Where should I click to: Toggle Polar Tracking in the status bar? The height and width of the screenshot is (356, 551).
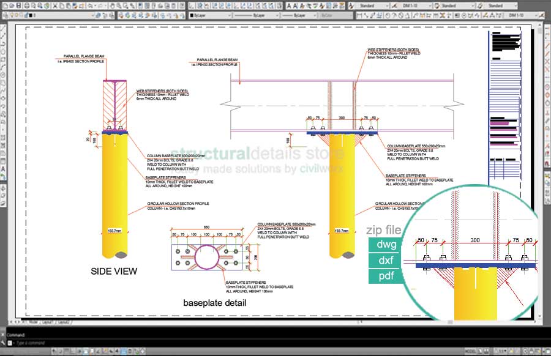(80, 351)
